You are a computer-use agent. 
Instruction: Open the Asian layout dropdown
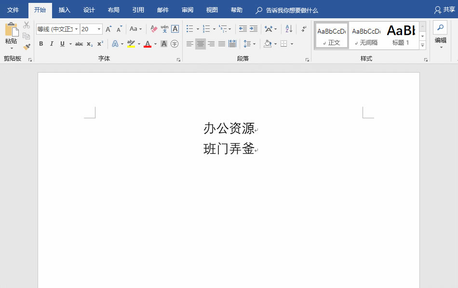pyautogui.click(x=270, y=28)
